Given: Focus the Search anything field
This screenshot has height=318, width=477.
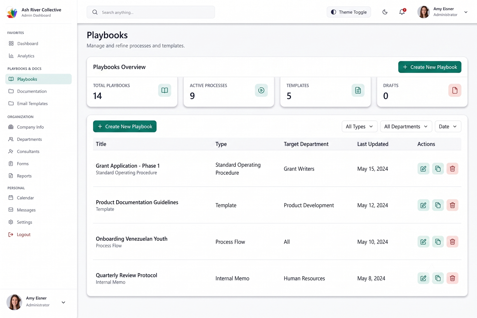Looking at the screenshot, I should click(x=151, y=12).
